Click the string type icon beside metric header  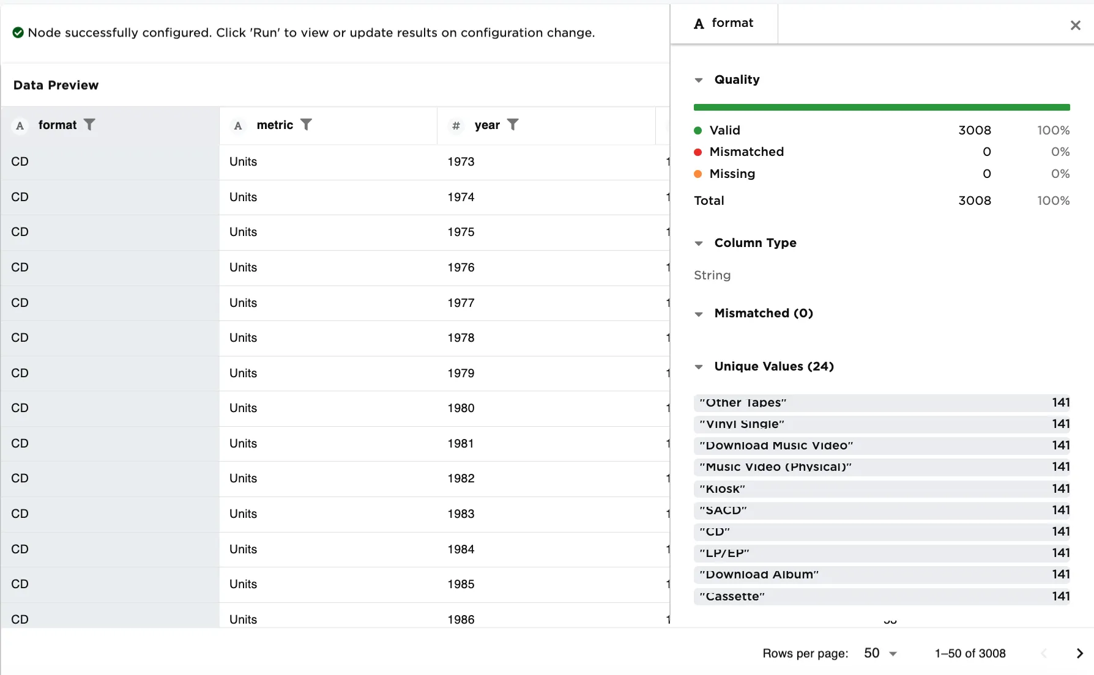point(238,125)
